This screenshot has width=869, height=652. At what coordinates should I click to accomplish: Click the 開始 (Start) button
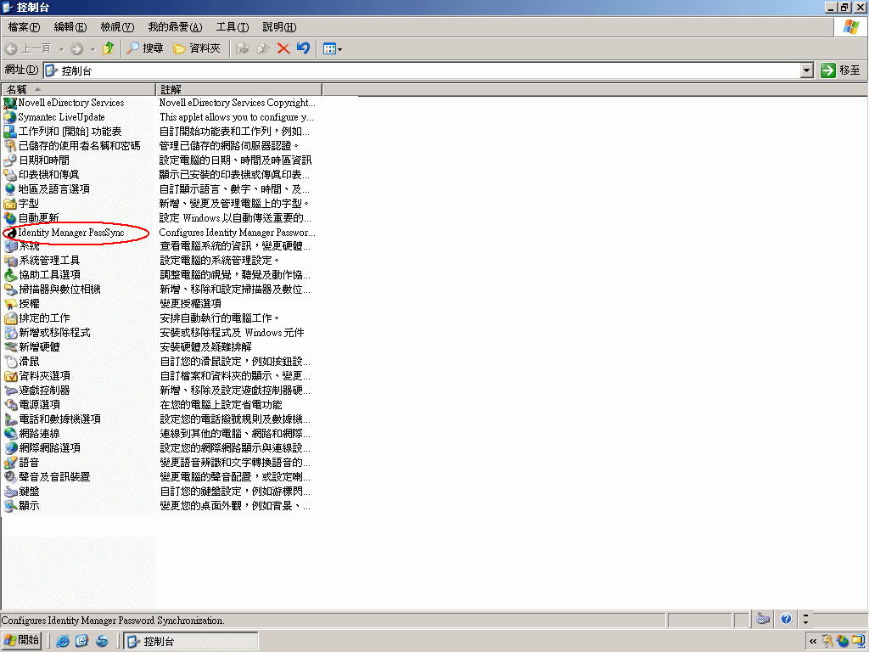click(x=21, y=640)
